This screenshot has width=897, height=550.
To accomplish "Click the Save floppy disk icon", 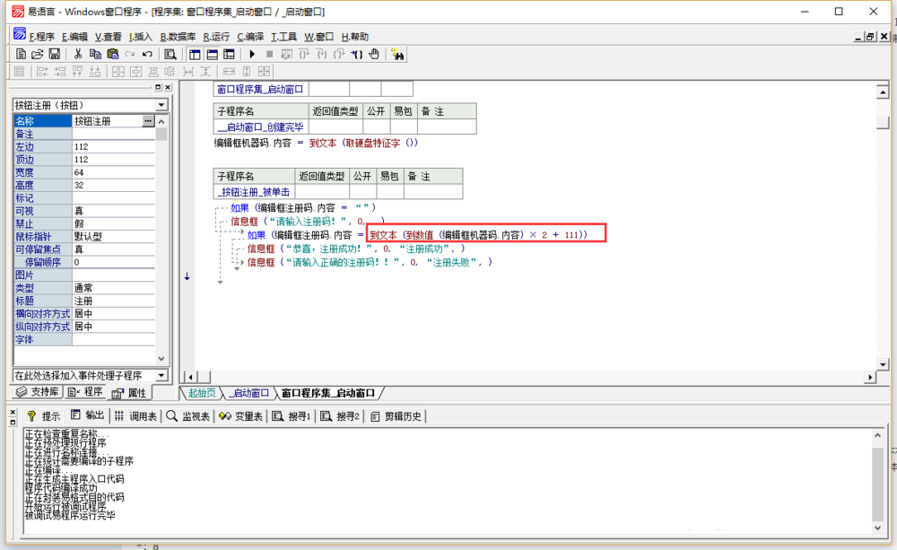I will click(x=54, y=55).
